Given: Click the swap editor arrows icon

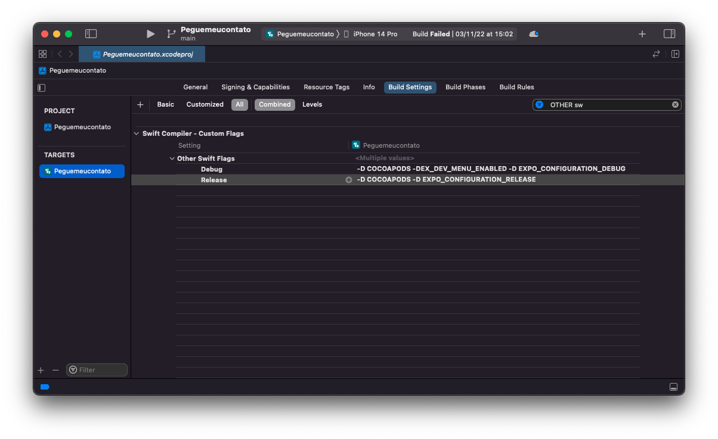Looking at the screenshot, I should click(656, 54).
